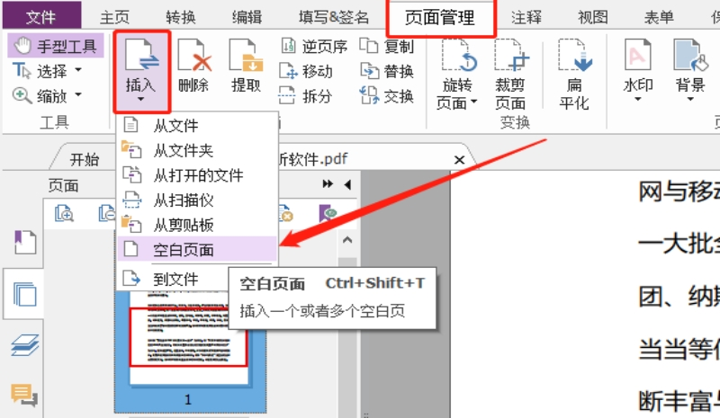Choose 到文件 in insert menu
This screenshot has height=418, width=720.
pos(174,279)
